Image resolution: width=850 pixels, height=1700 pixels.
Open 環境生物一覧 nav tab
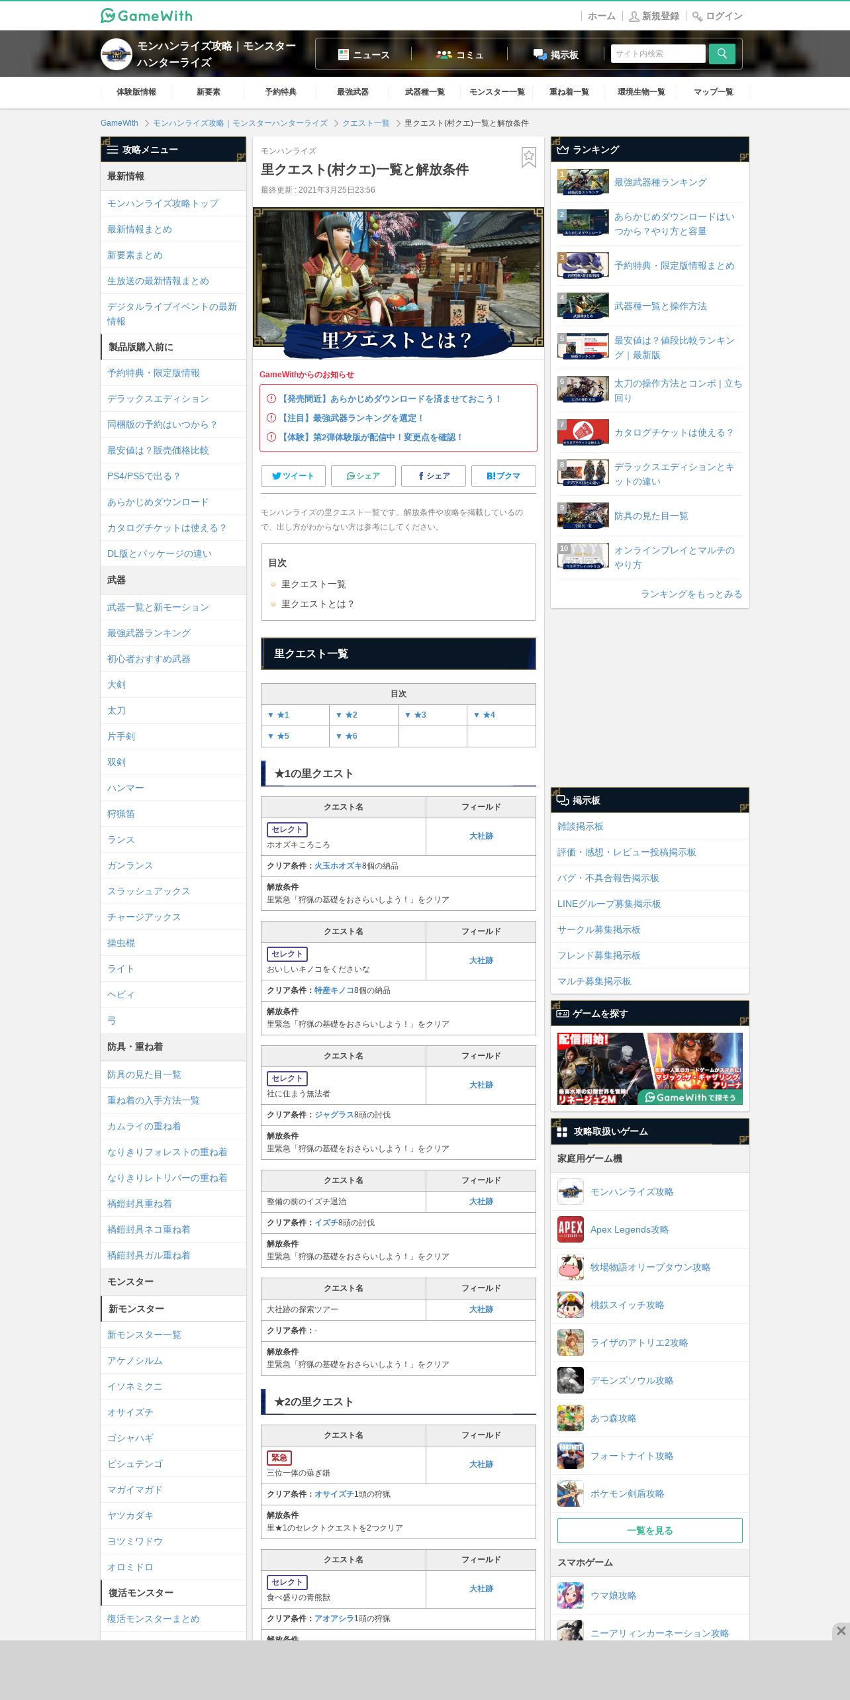click(x=641, y=92)
